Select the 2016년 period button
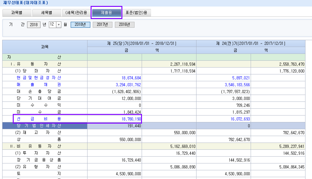This screenshot has height=179, width=312. (x=125, y=25)
